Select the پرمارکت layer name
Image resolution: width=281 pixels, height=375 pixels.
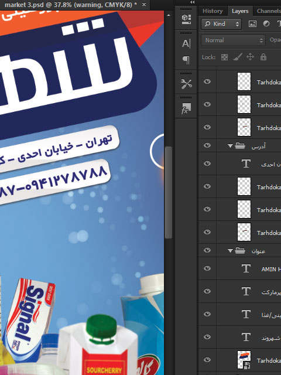click(x=271, y=292)
